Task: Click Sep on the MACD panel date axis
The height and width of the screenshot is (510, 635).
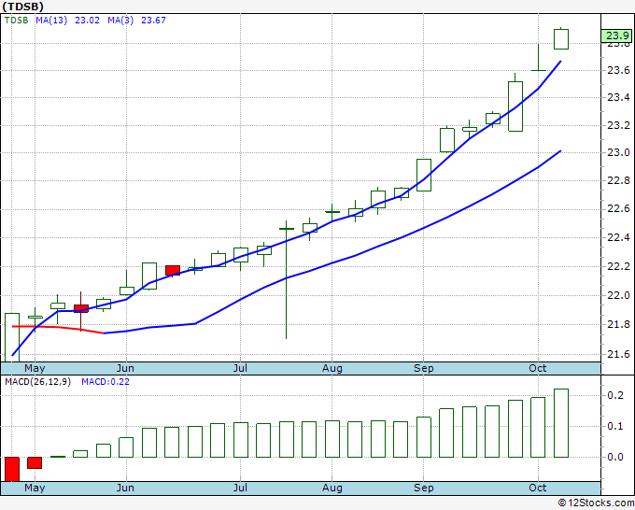Action: pos(424,488)
